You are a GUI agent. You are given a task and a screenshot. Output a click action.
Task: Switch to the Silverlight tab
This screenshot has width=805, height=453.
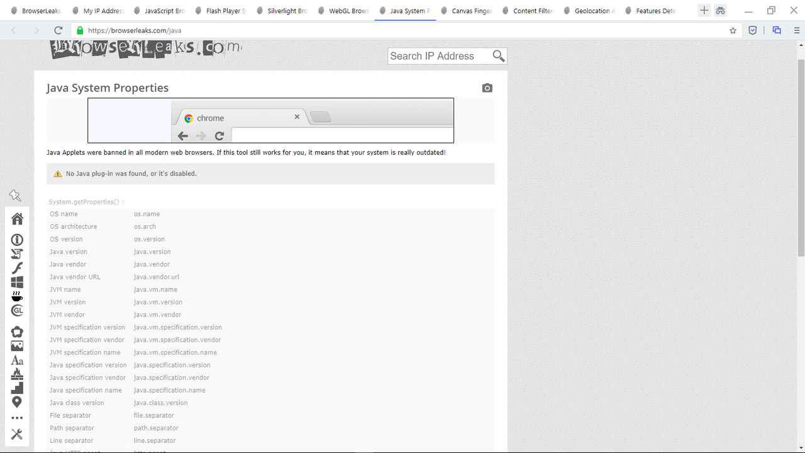(281, 11)
